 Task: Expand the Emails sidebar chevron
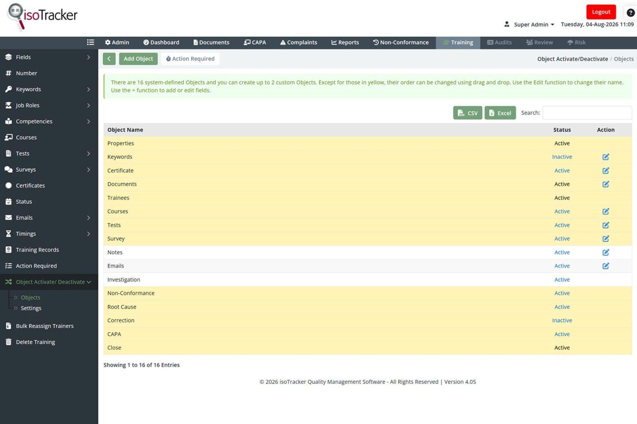pos(88,218)
